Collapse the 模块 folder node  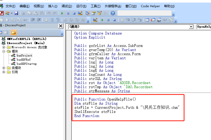click(4, 51)
